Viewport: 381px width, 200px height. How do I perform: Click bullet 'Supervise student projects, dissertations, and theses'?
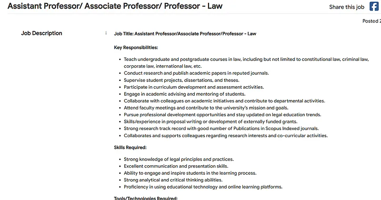click(x=181, y=80)
